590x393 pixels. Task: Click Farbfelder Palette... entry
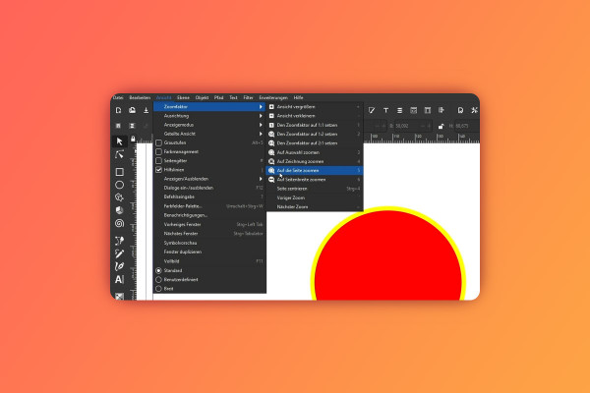pyautogui.click(x=209, y=206)
